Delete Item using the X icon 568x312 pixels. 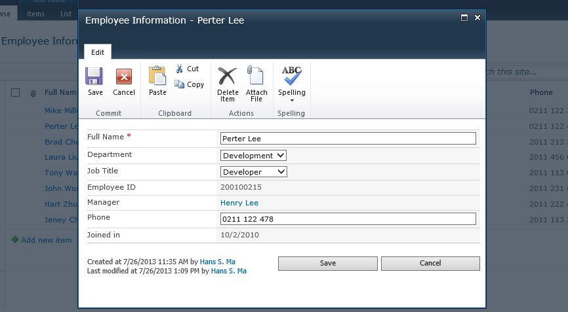(228, 76)
